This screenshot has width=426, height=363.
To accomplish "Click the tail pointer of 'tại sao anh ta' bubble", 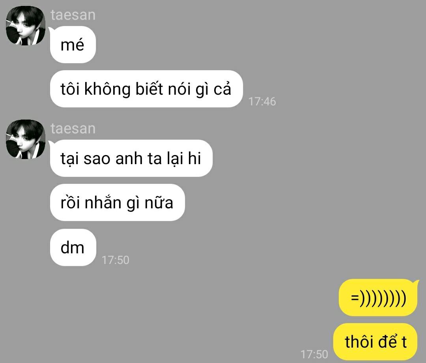I will [51, 143].
